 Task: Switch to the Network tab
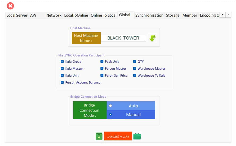(x=54, y=15)
